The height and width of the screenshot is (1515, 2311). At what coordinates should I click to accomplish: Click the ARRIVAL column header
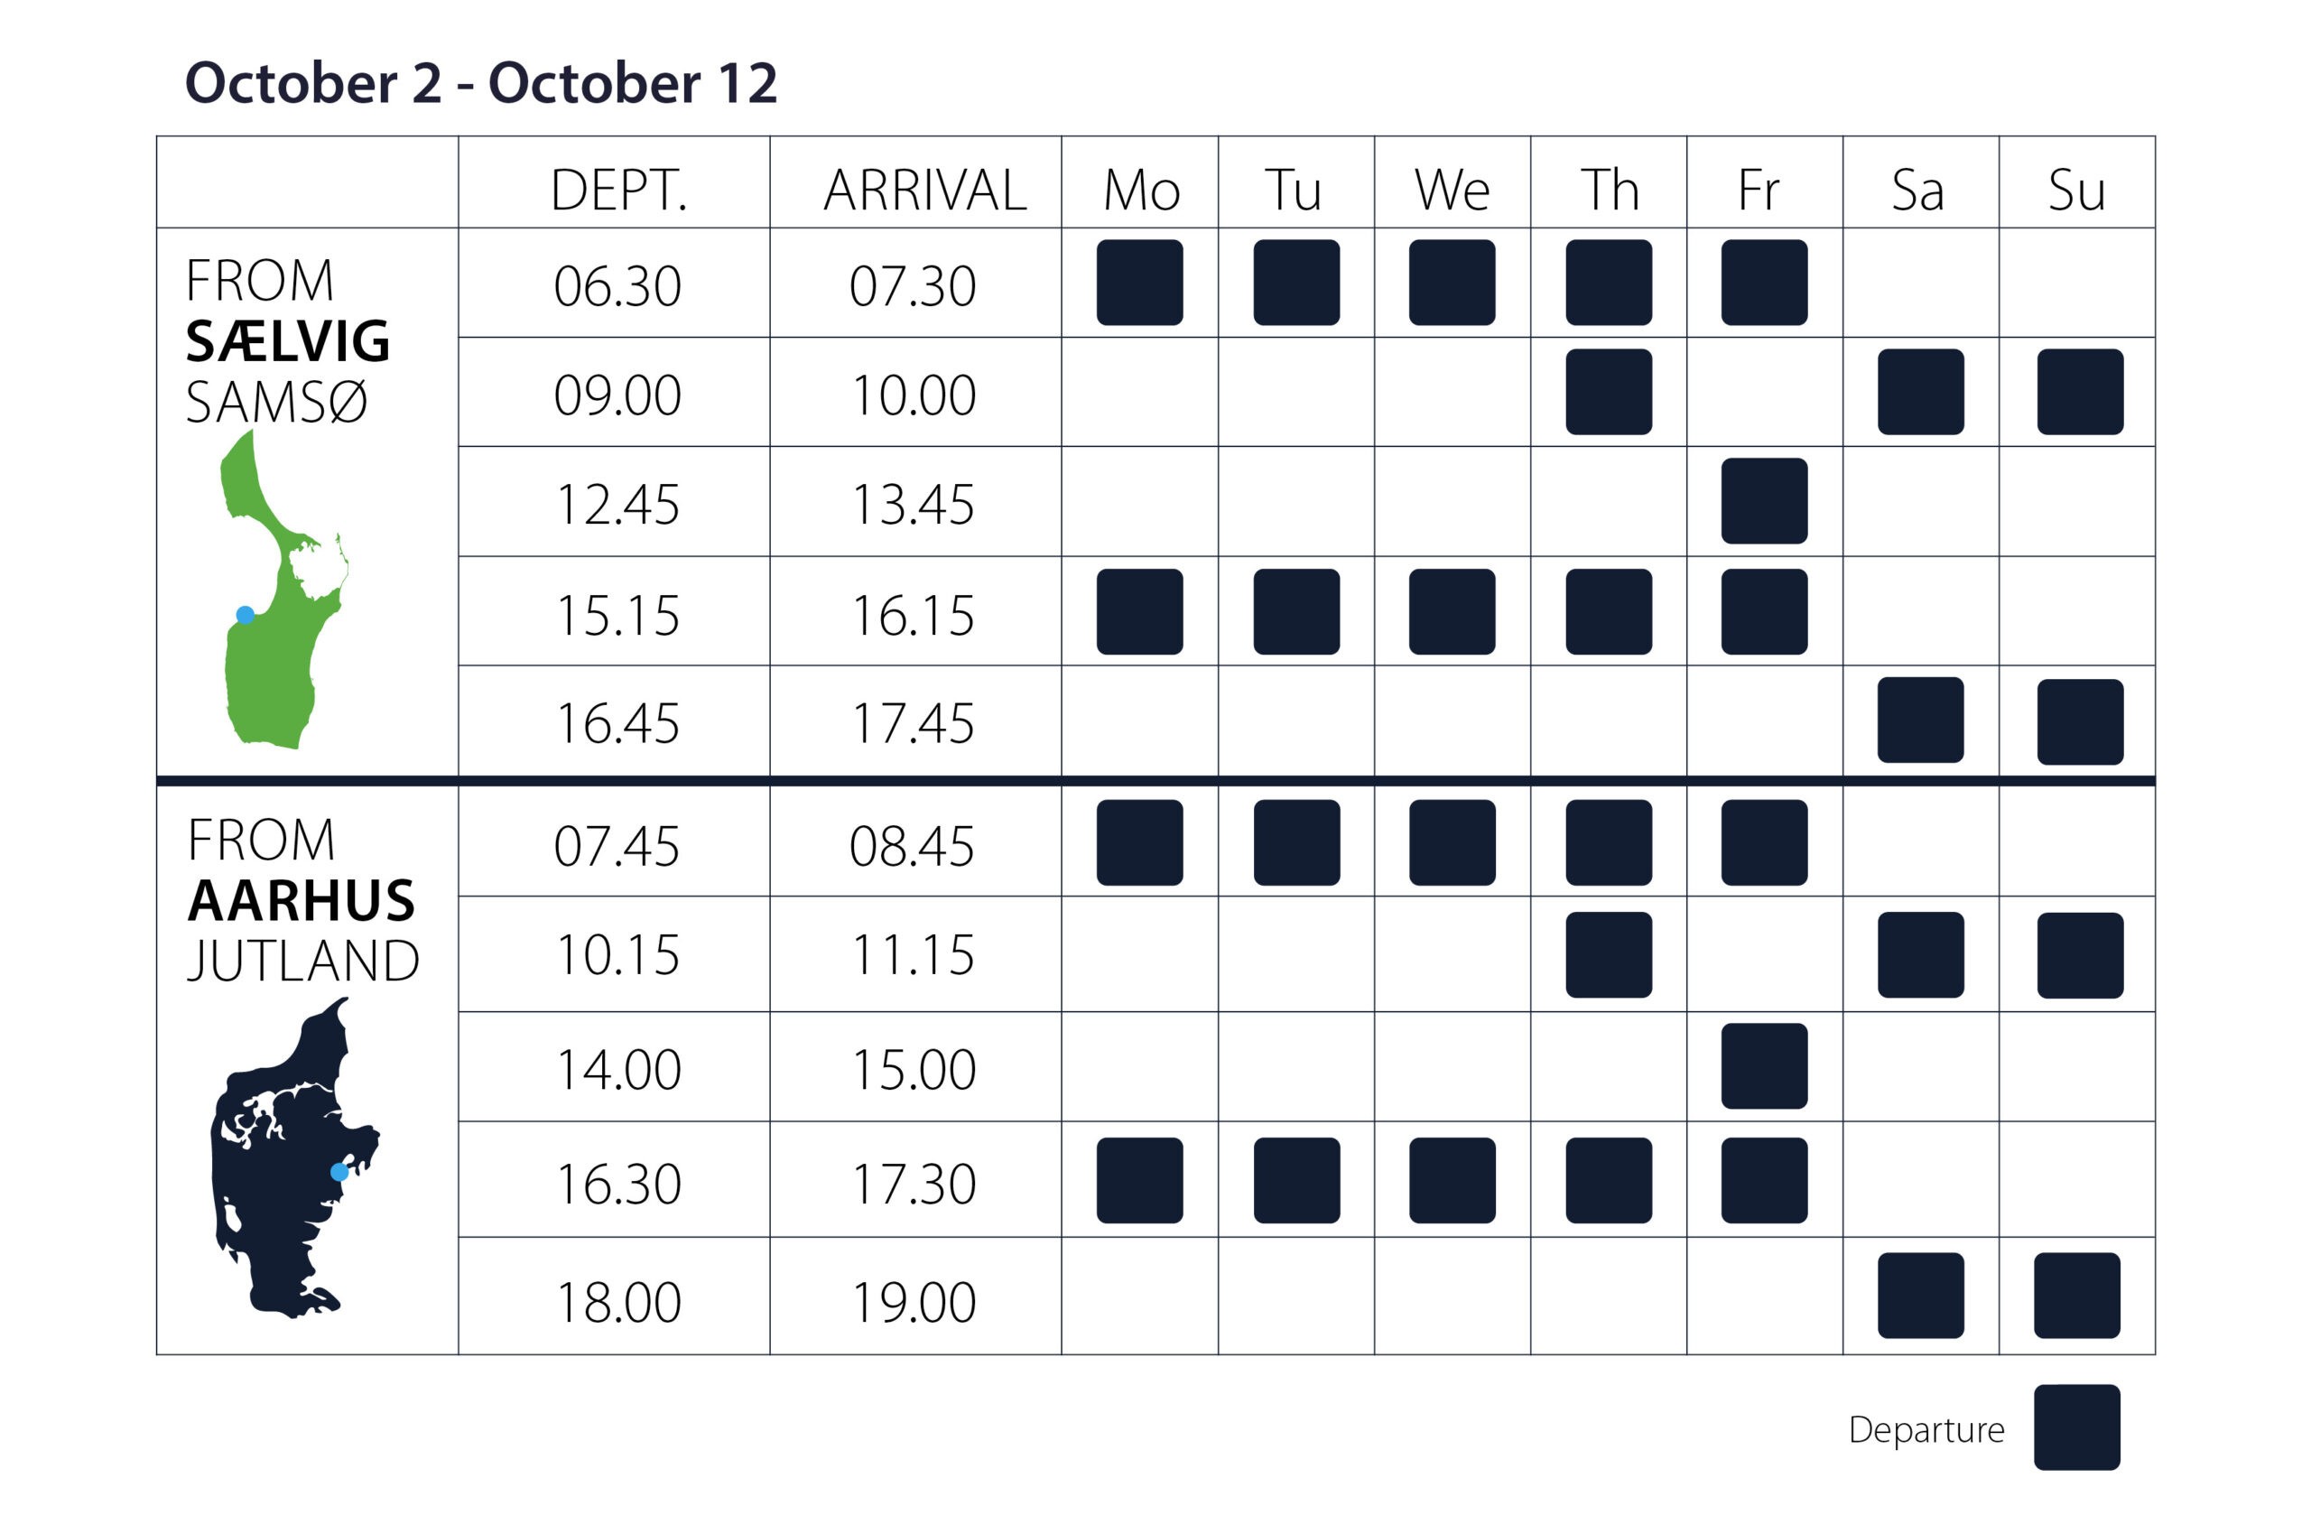pyautogui.click(x=924, y=190)
